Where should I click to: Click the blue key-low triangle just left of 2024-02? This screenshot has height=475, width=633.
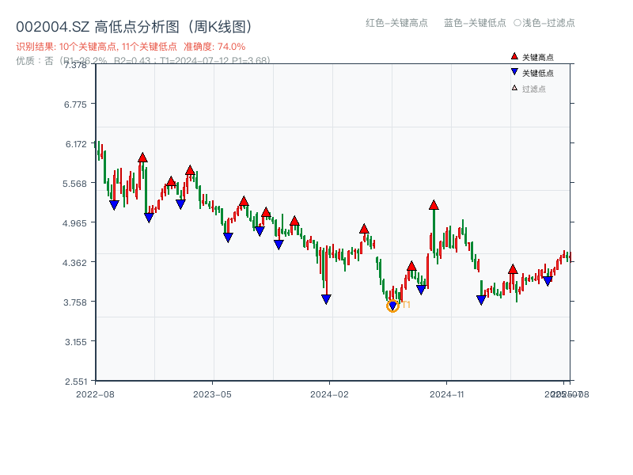click(326, 299)
